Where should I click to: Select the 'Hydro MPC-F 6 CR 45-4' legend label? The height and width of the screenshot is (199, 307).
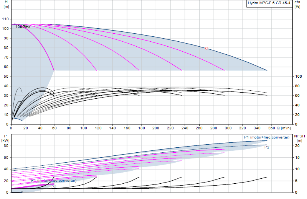(x=269, y=3)
